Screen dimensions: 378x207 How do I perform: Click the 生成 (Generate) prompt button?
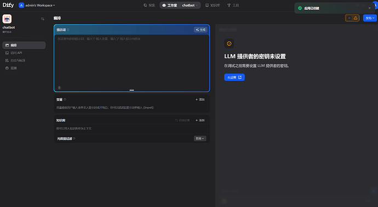(x=201, y=30)
